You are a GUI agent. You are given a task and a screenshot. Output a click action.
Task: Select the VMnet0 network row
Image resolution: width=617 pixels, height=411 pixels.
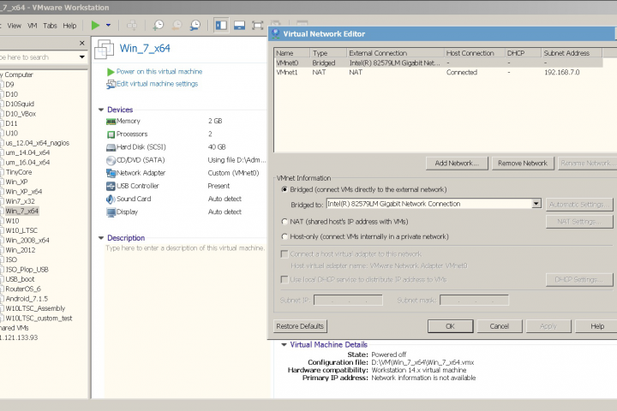[439, 63]
